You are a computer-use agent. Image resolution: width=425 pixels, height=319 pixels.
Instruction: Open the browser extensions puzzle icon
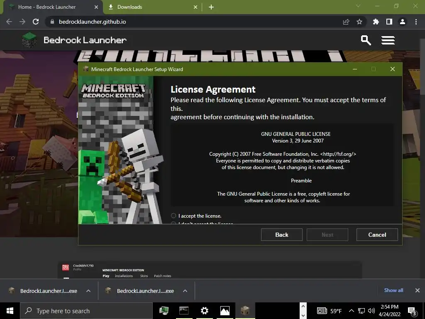[376, 22]
